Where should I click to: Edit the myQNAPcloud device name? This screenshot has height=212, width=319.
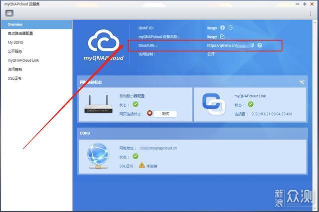click(222, 36)
